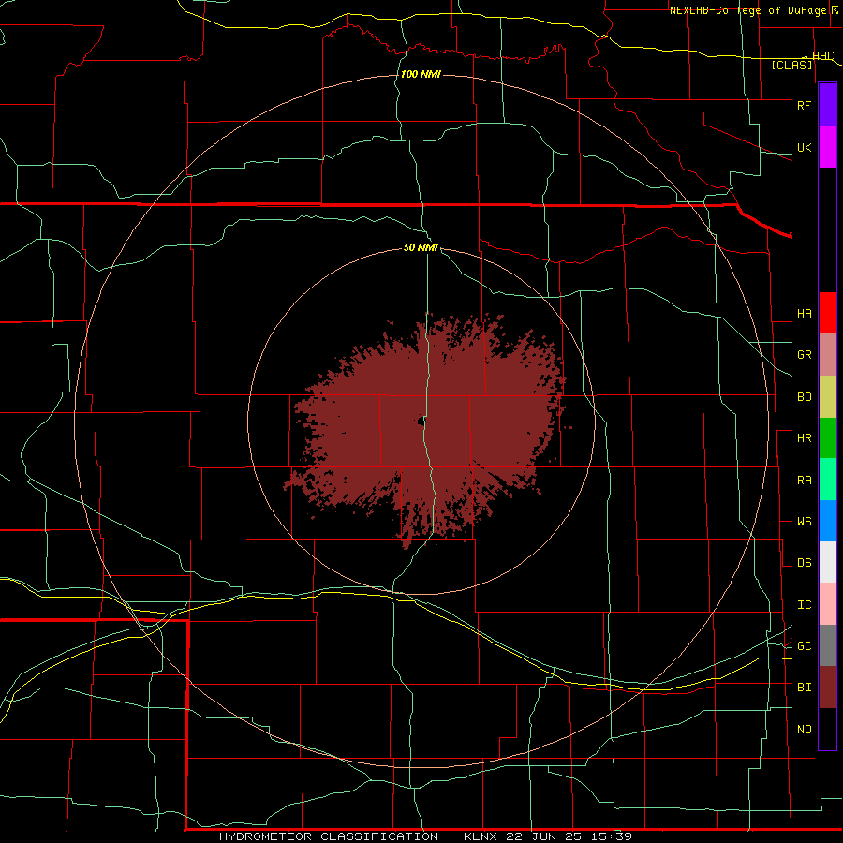Select the gray GC legend color swatch

click(x=827, y=645)
